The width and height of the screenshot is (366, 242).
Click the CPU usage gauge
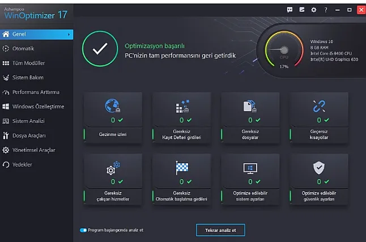(284, 49)
